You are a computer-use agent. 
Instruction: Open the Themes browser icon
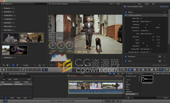156,70
